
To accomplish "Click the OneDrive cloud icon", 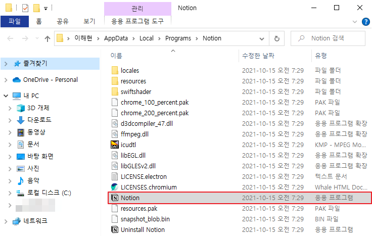I will pos(17,80).
